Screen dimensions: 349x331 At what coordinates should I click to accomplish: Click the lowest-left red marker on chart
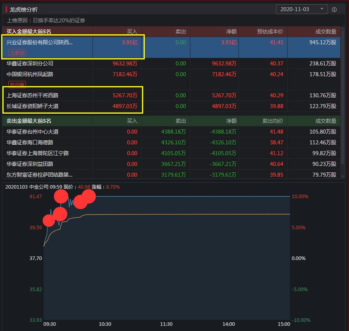coord(49,220)
